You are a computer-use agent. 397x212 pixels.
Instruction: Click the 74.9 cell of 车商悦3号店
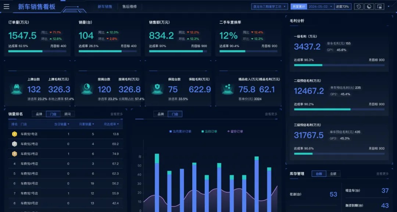pyautogui.click(x=115, y=154)
